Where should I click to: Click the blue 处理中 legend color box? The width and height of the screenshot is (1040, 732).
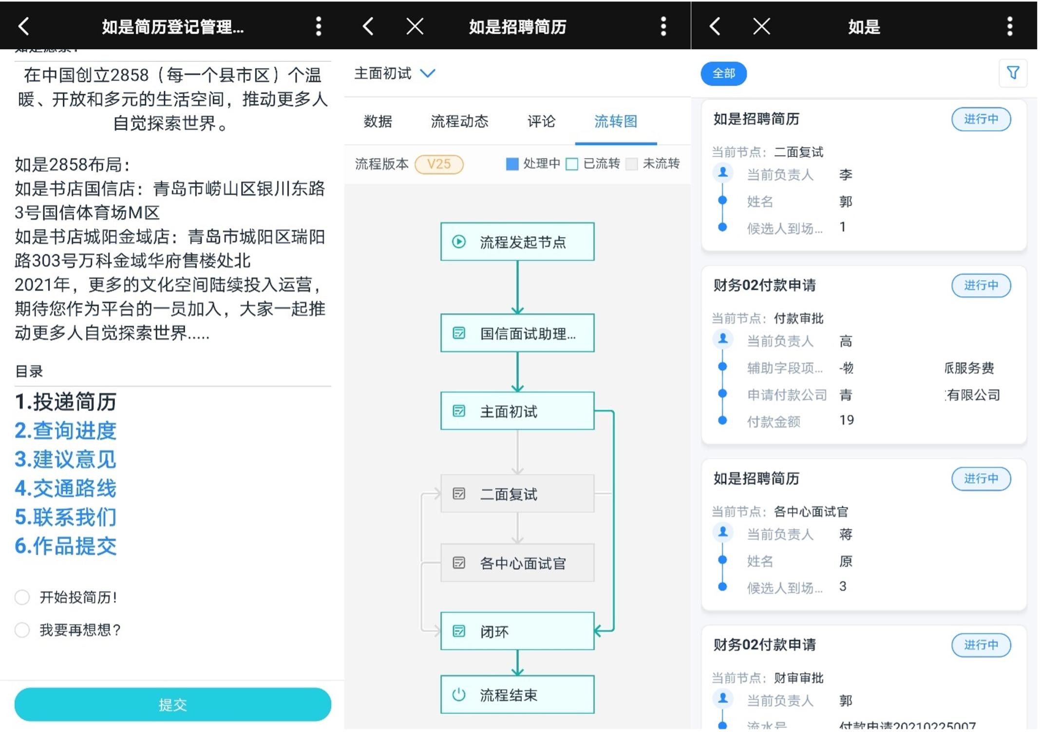pos(512,164)
